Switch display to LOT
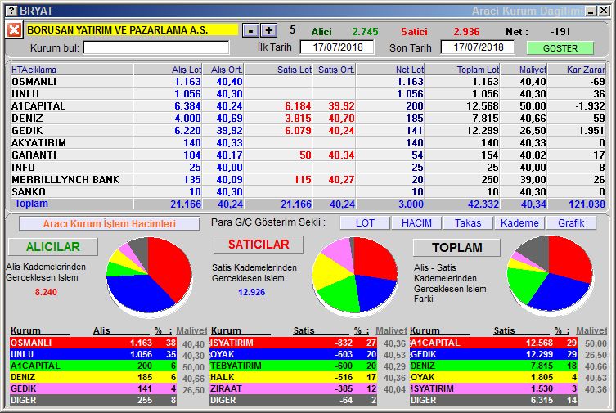 365,222
